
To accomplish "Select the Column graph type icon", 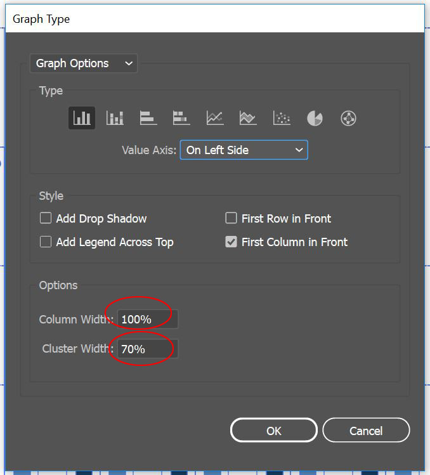I will point(82,118).
